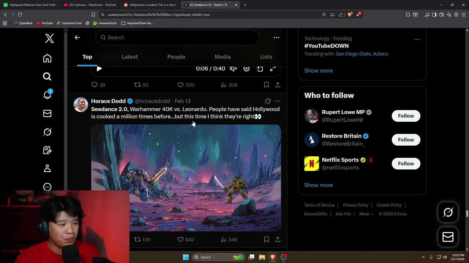This screenshot has width=469, height=263.
Task: Open a new browser tab with plus
Action: (245, 5)
